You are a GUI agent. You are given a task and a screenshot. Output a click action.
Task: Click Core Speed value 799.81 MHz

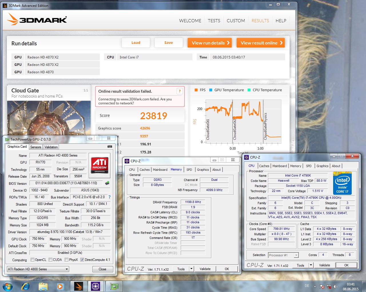tap(281, 229)
